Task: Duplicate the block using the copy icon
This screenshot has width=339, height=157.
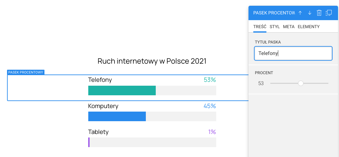Action: (x=329, y=13)
